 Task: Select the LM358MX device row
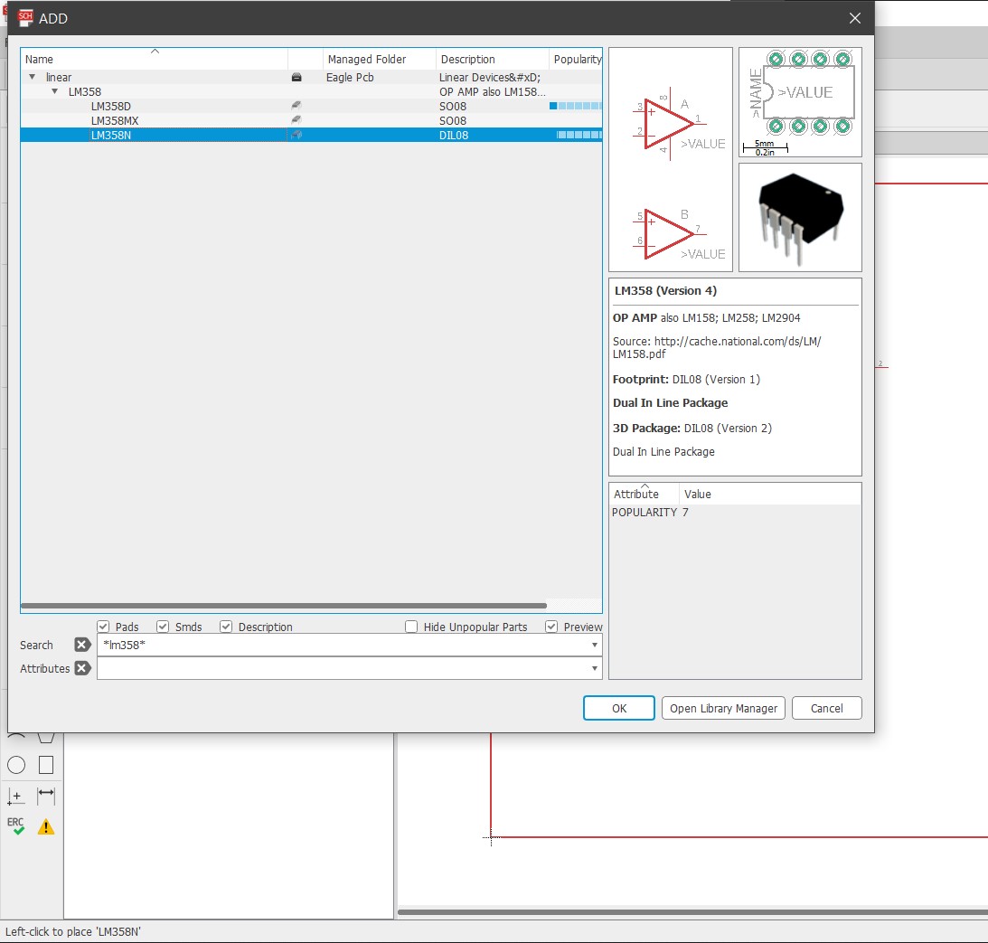[x=115, y=121]
